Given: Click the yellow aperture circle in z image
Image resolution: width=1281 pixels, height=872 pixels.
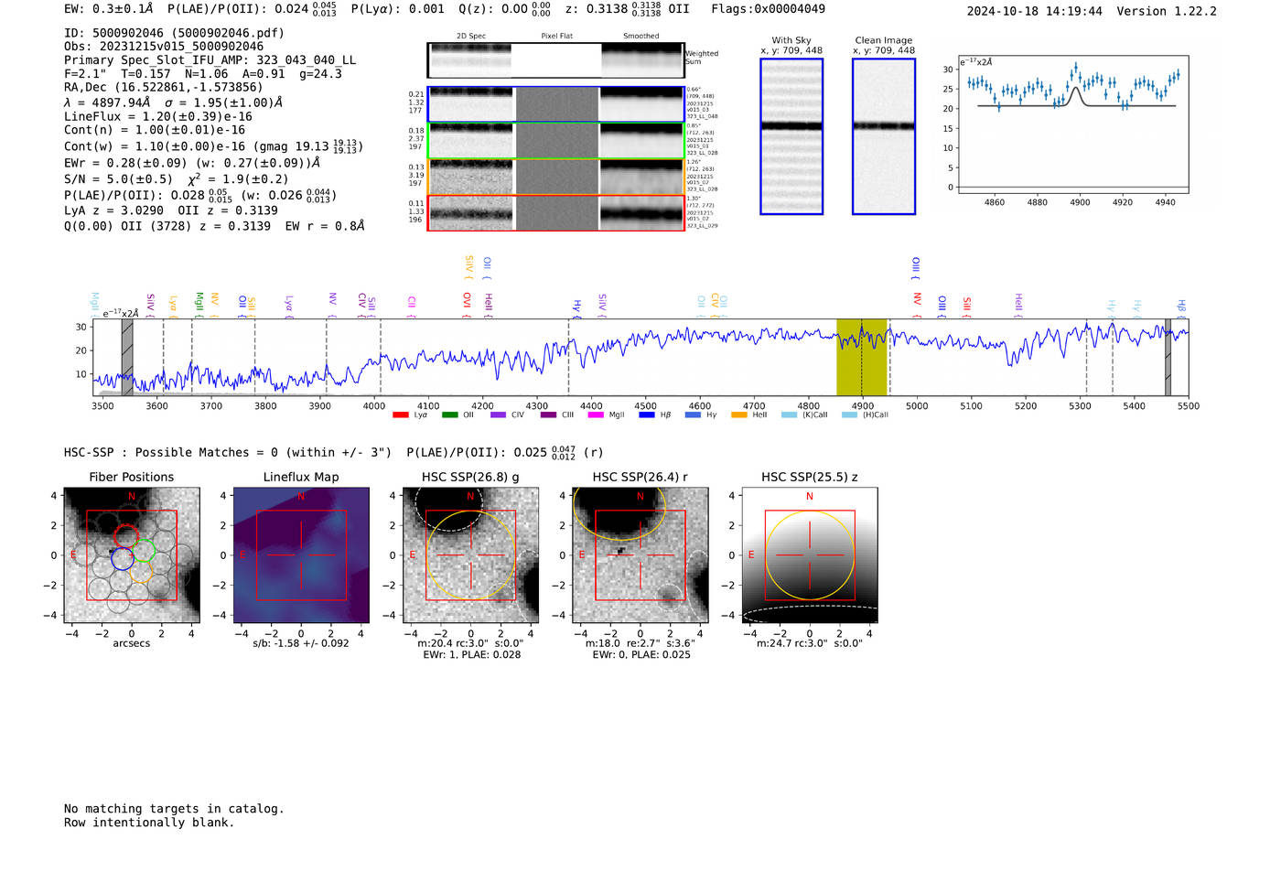Looking at the screenshot, I should pos(810,555).
